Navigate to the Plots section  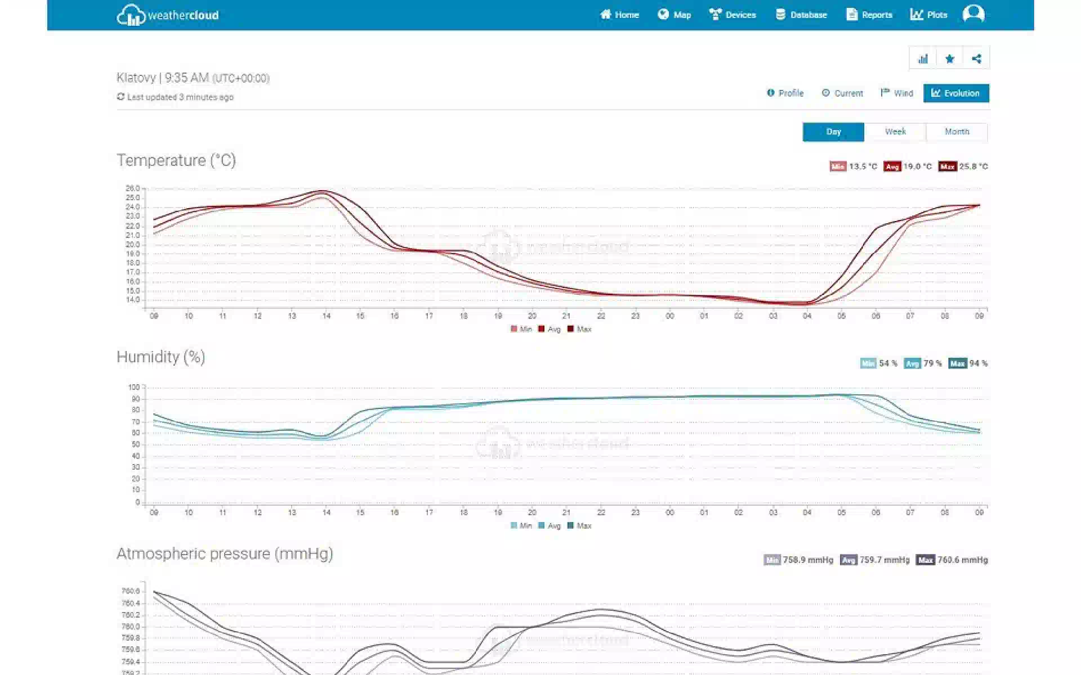tap(929, 15)
